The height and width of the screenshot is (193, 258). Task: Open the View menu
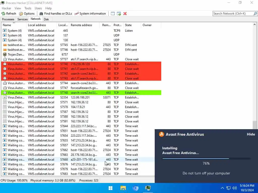tap(18, 8)
